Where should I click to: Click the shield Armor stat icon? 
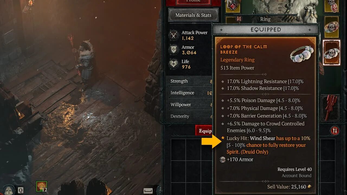[x=173, y=50]
